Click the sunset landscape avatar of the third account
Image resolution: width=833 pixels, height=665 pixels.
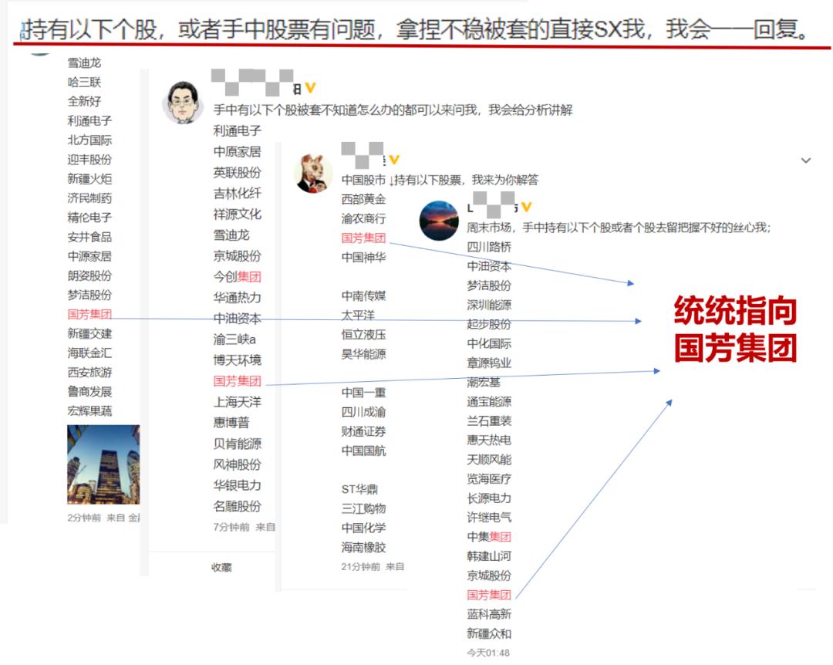pyautogui.click(x=439, y=219)
